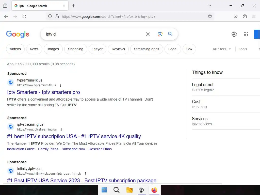The height and width of the screenshot is (195, 260).
Task: Click tvpremium4k.us globe favicon
Action: (x=11, y=83)
